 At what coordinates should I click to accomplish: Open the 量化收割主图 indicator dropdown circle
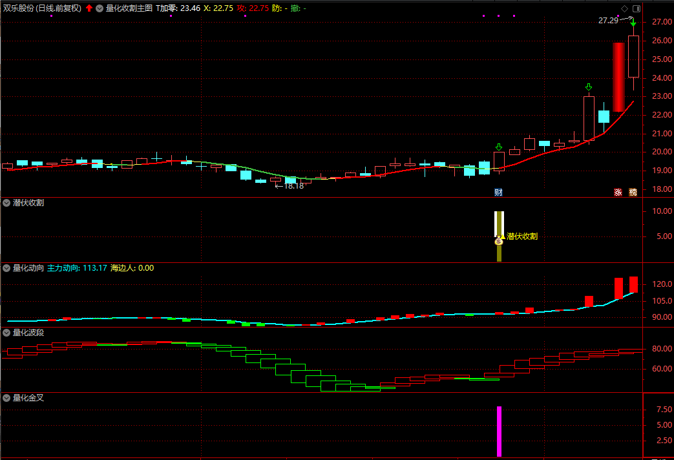(x=100, y=8)
